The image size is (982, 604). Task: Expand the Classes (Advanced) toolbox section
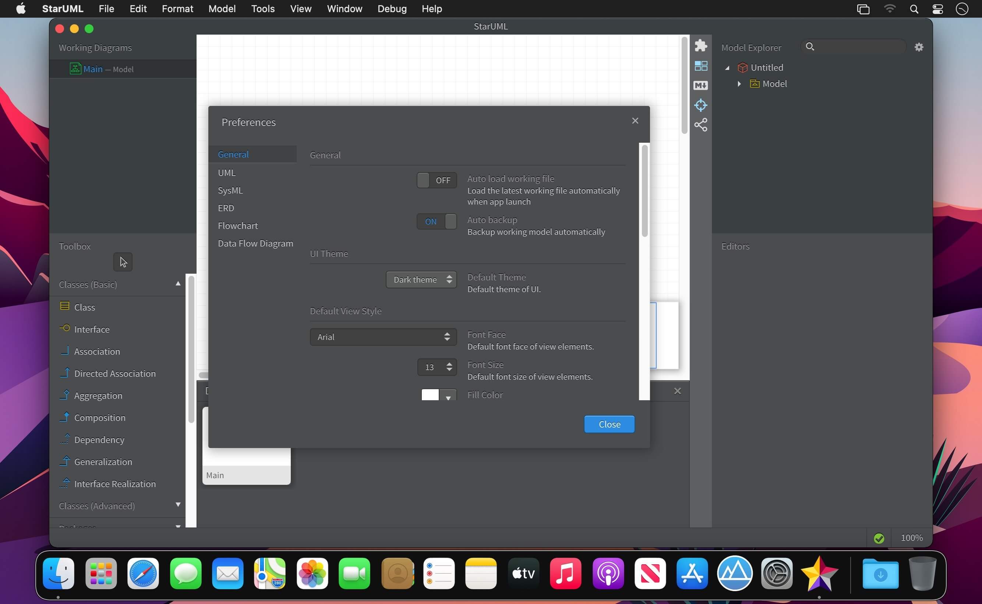(x=178, y=505)
